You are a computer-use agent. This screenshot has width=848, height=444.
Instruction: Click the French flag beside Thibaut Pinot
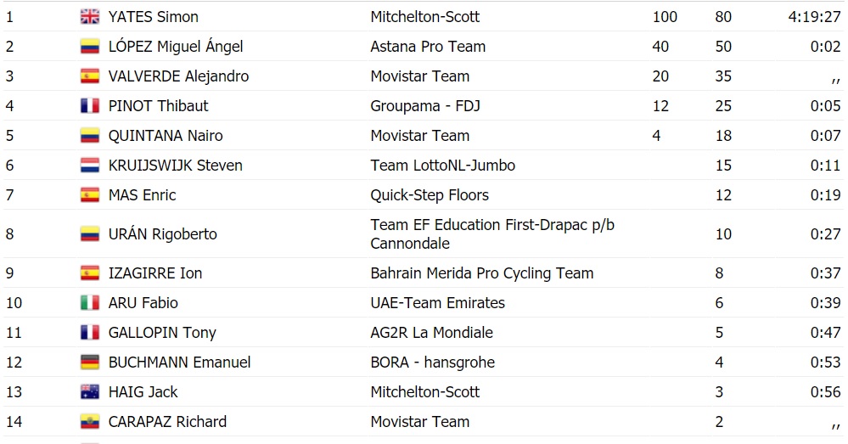(x=89, y=106)
